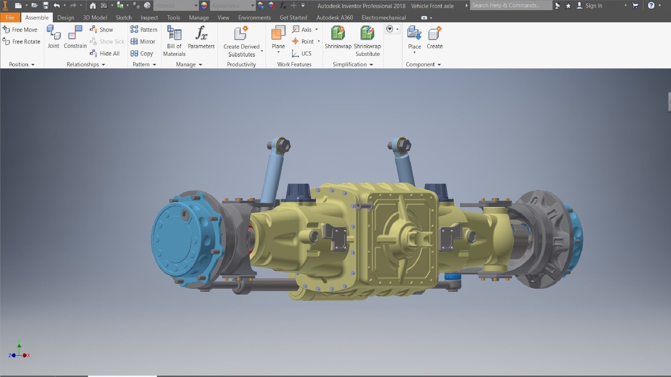This screenshot has width=671, height=377.
Task: Click Create Derived Substitutes icon
Action: point(241,34)
